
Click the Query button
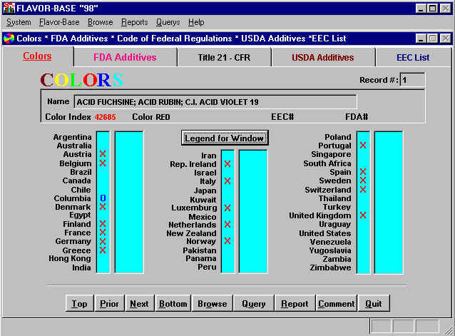254,303
